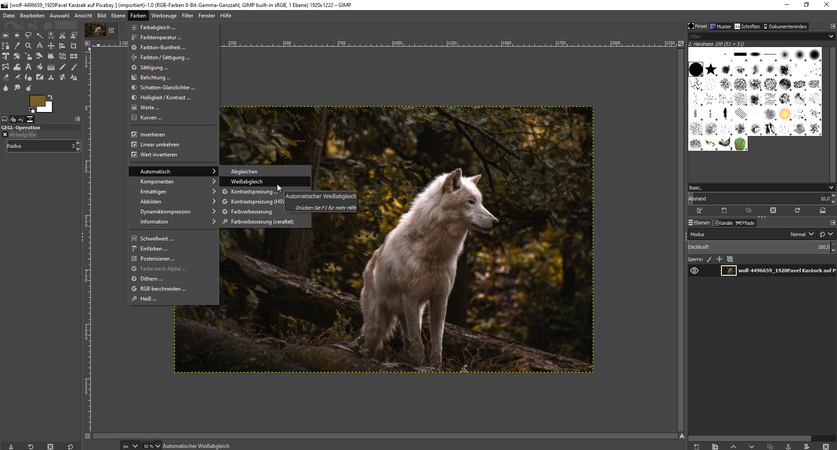Select the Pencil tool
This screenshot has width=837, height=450.
tap(62, 67)
